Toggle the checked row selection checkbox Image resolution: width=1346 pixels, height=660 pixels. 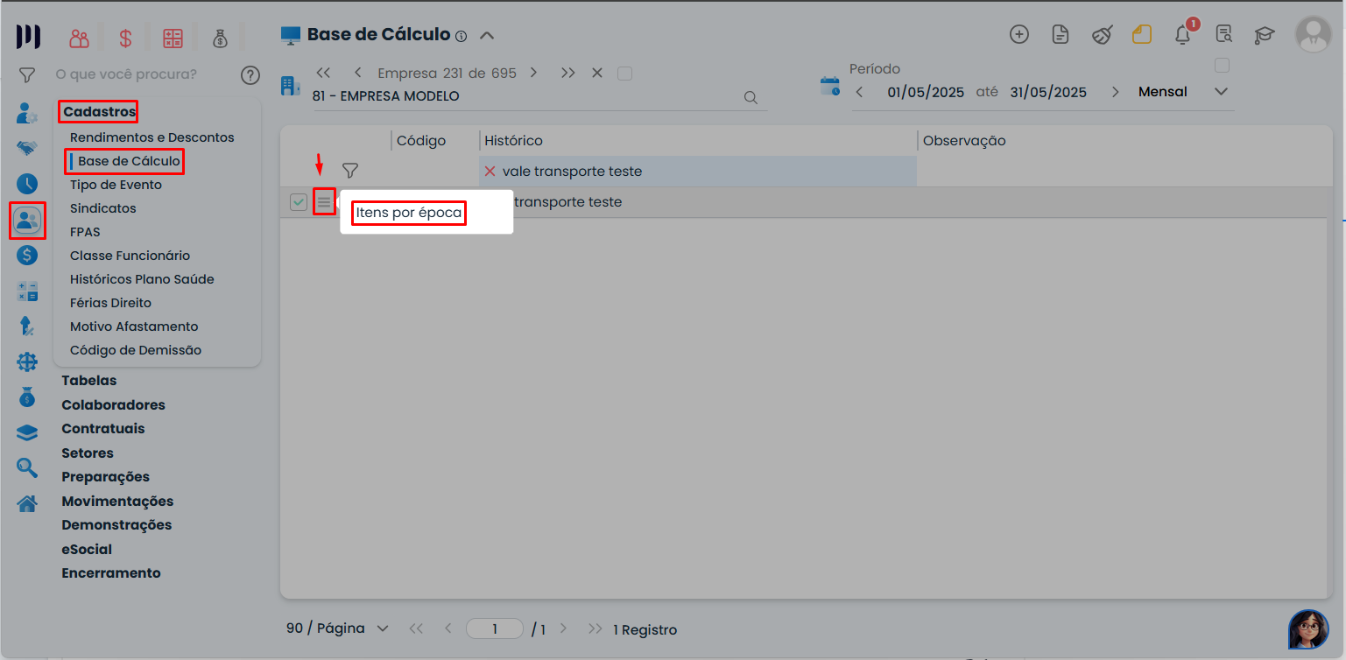299,202
